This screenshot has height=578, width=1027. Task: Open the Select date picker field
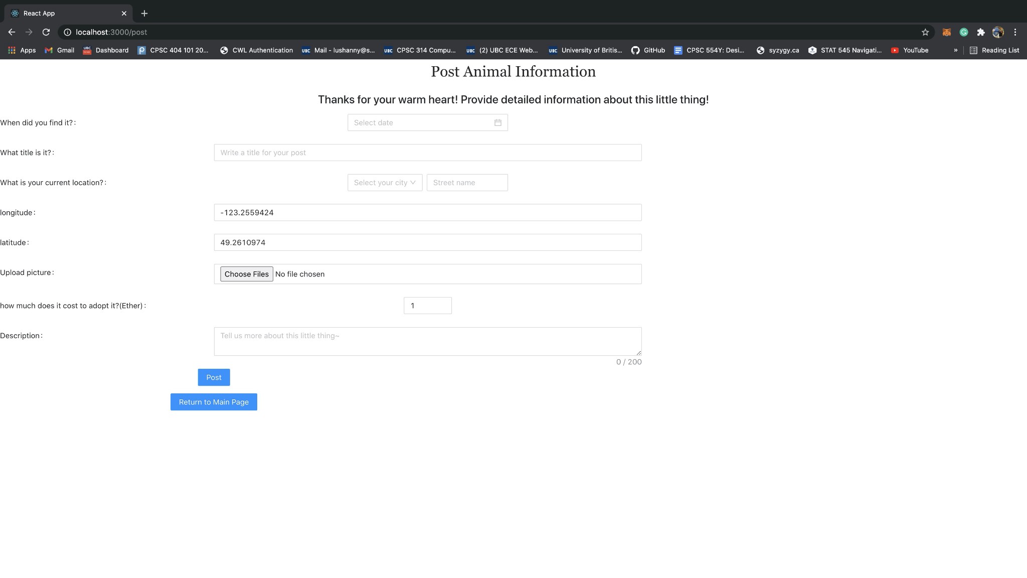tap(421, 122)
